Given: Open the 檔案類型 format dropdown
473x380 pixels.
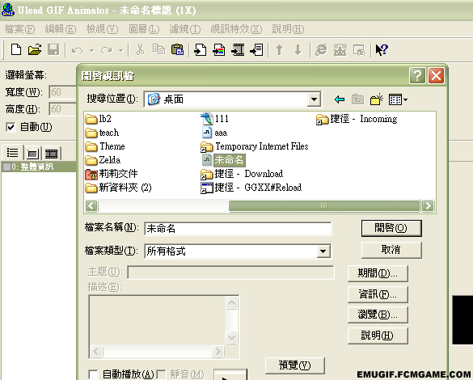Looking at the screenshot, I should pos(323,251).
